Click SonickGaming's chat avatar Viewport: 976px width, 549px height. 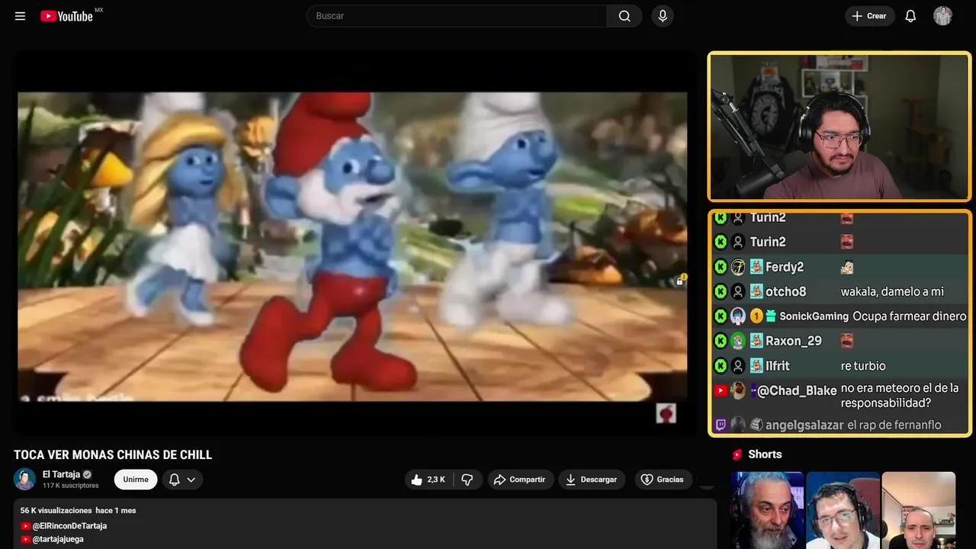[738, 316]
